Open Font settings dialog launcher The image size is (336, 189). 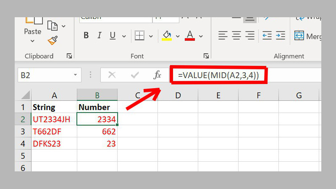pyautogui.click(x=206, y=56)
